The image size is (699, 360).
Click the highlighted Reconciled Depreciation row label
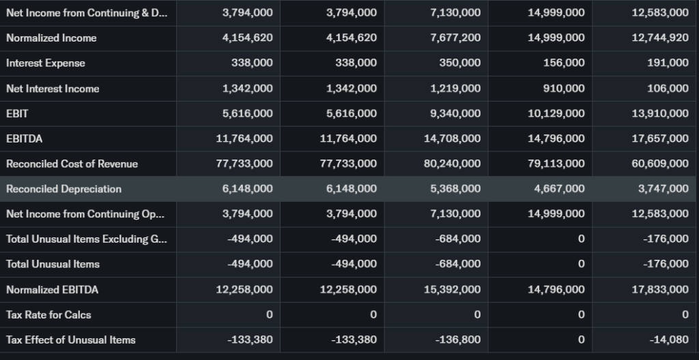(x=63, y=189)
